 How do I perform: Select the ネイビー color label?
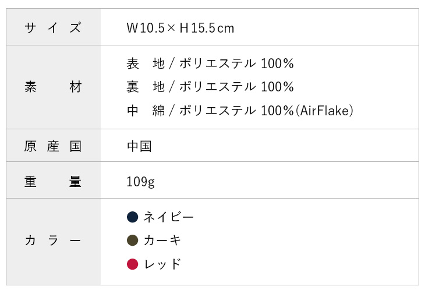(x=168, y=217)
